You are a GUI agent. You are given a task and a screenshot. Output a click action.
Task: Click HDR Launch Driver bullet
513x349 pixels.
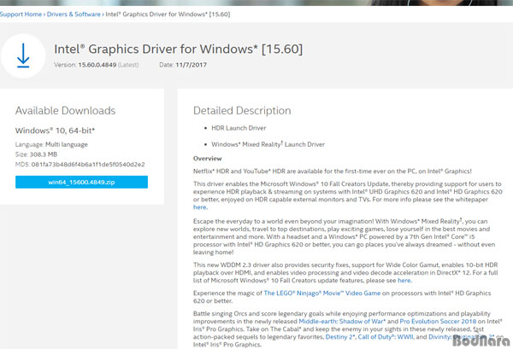239,128
